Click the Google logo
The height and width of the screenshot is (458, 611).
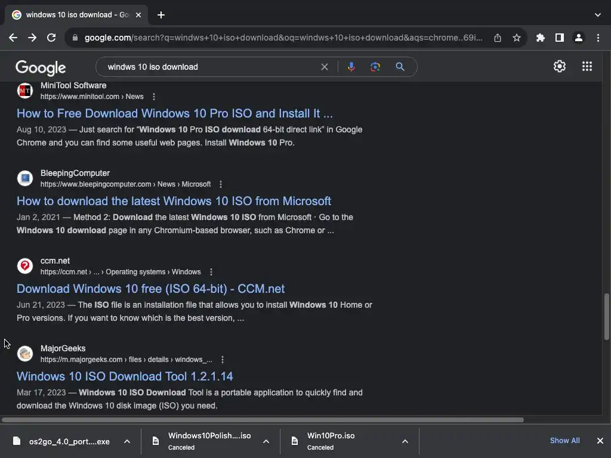(41, 68)
